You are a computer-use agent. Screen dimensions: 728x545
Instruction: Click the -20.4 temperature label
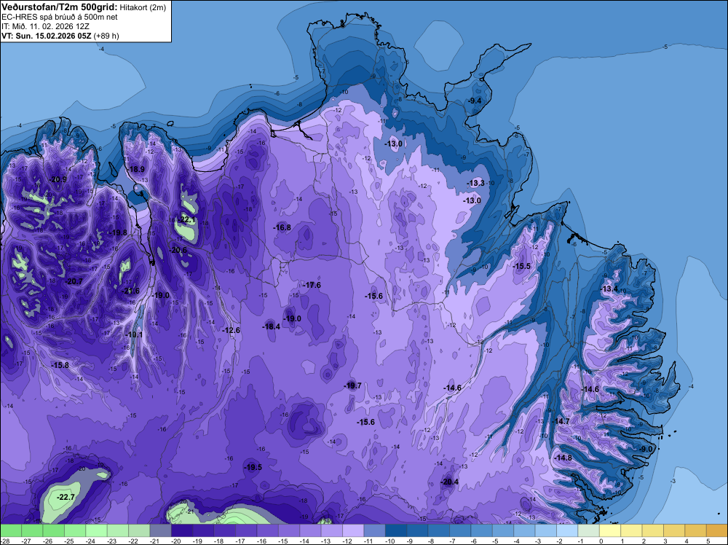(449, 482)
